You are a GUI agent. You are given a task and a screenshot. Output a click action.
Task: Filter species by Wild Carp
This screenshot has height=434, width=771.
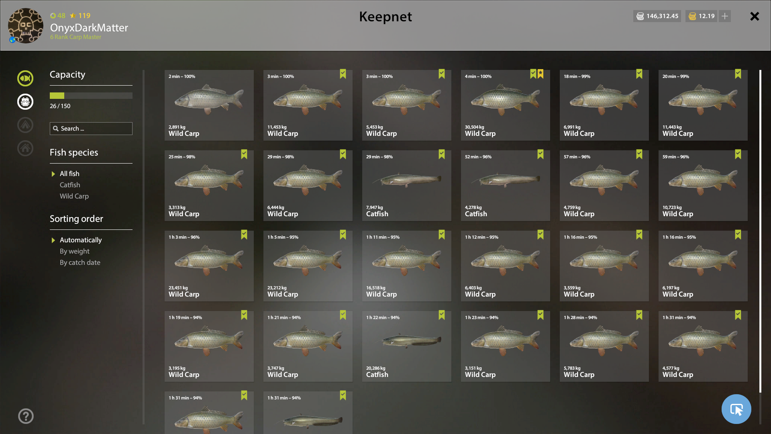74,196
